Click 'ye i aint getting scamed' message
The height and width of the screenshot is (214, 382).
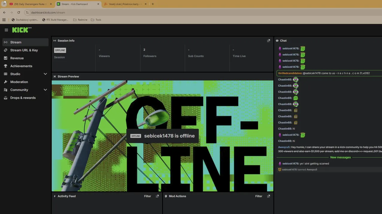tap(314, 163)
